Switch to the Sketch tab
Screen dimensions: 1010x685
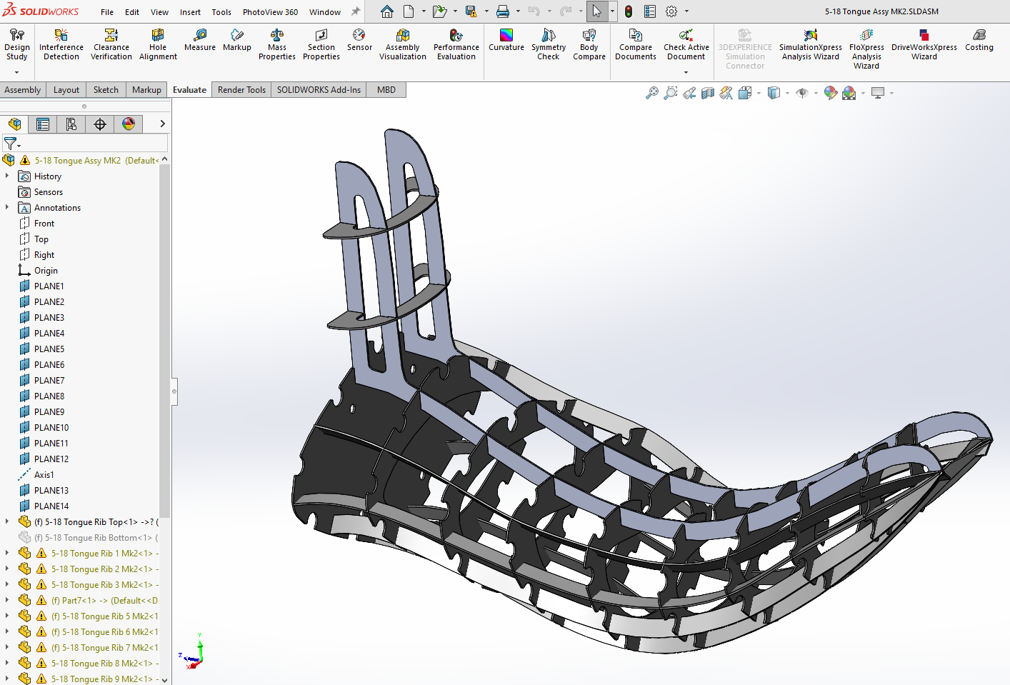point(106,90)
